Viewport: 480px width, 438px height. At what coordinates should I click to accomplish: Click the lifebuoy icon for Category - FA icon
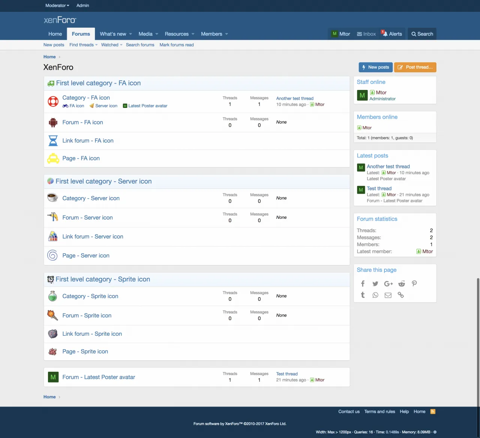coord(53,102)
